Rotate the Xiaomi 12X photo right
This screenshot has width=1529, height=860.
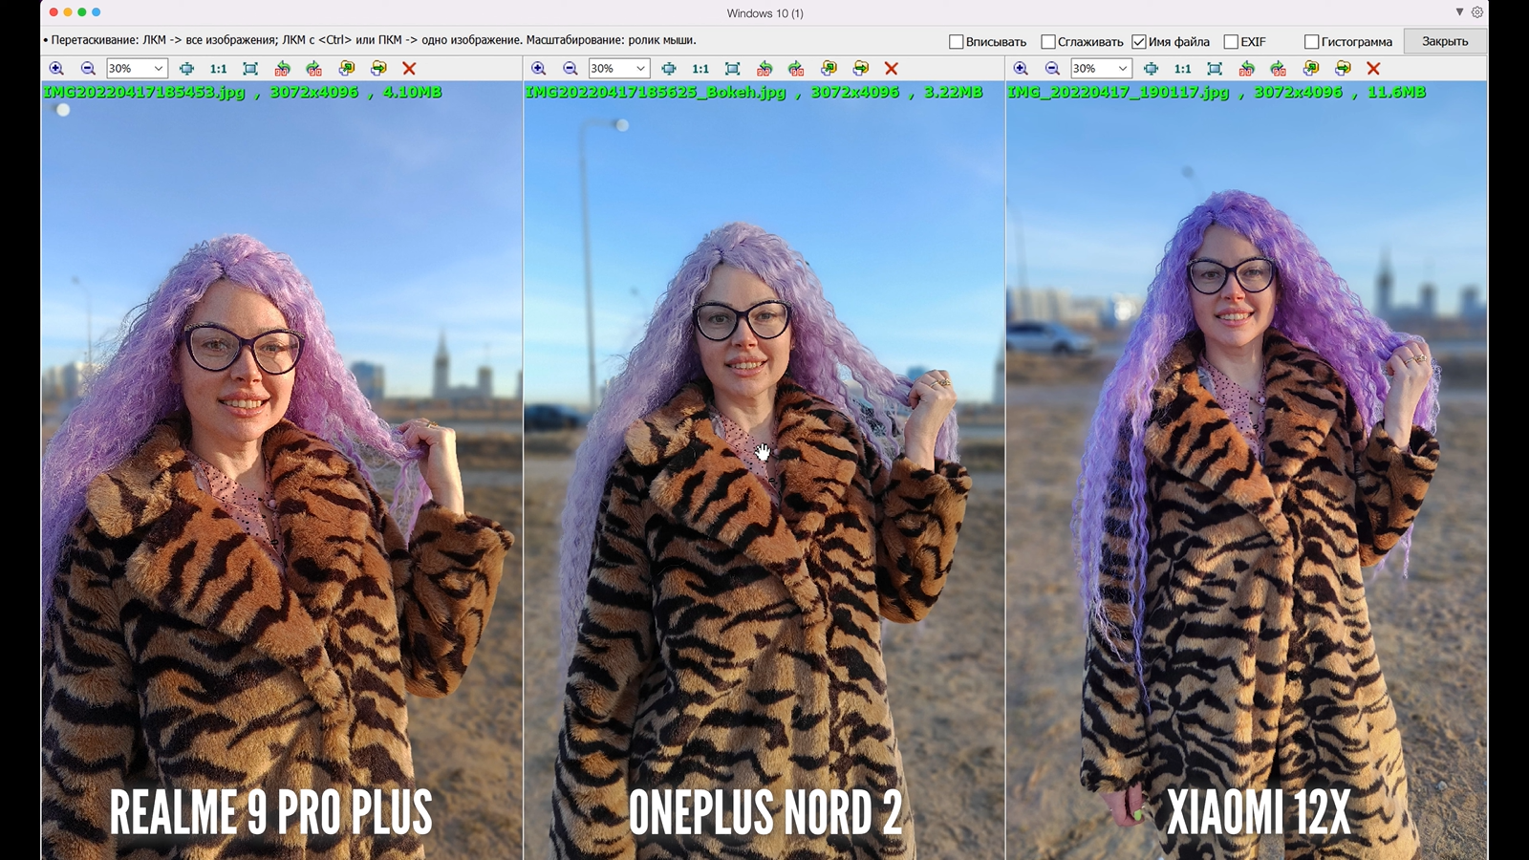click(x=1278, y=69)
